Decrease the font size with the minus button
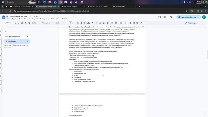Image resolution: width=208 pixels, height=117 pixels. tap(67, 23)
